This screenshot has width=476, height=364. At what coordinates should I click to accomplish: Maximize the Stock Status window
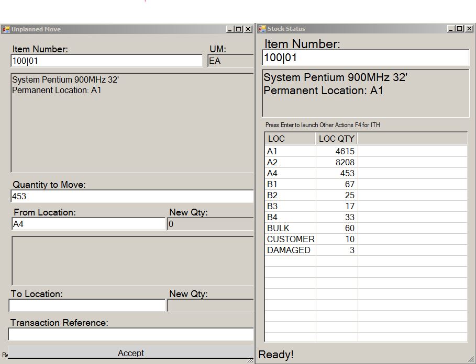[460, 29]
